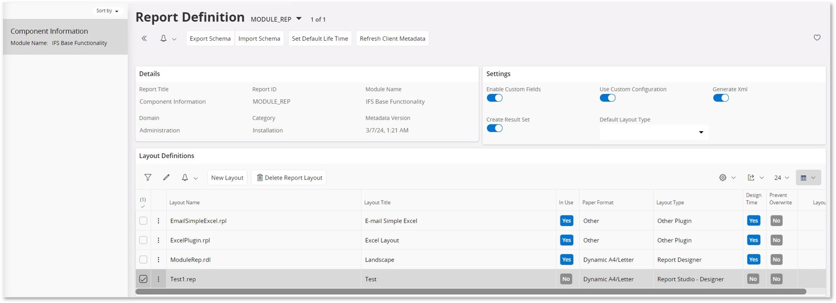Open the gear settings icon in table toolbar

[723, 178]
